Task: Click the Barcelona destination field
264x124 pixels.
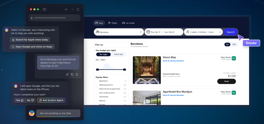Action: pyautogui.click(x=119, y=32)
